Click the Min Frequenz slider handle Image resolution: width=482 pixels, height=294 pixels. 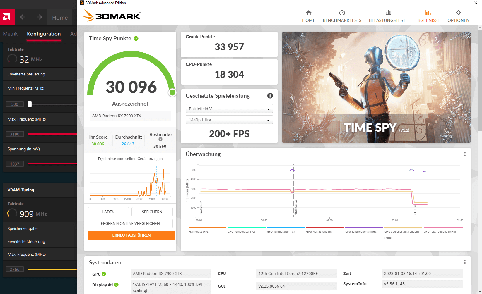click(30, 104)
